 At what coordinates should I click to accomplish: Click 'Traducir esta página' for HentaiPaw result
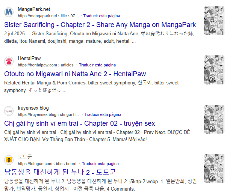[x=97, y=65]
